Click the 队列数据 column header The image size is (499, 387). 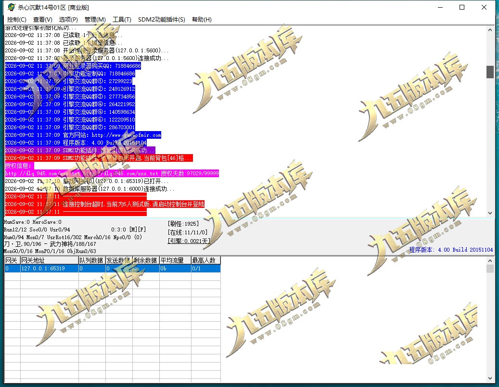(x=92, y=260)
